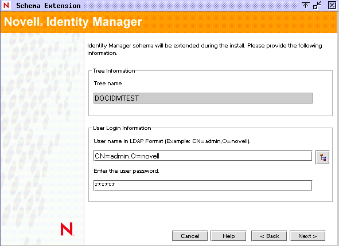Click the 'Tree Information' group title
Image resolution: width=339 pixels, height=246 pixels.
[114, 71]
